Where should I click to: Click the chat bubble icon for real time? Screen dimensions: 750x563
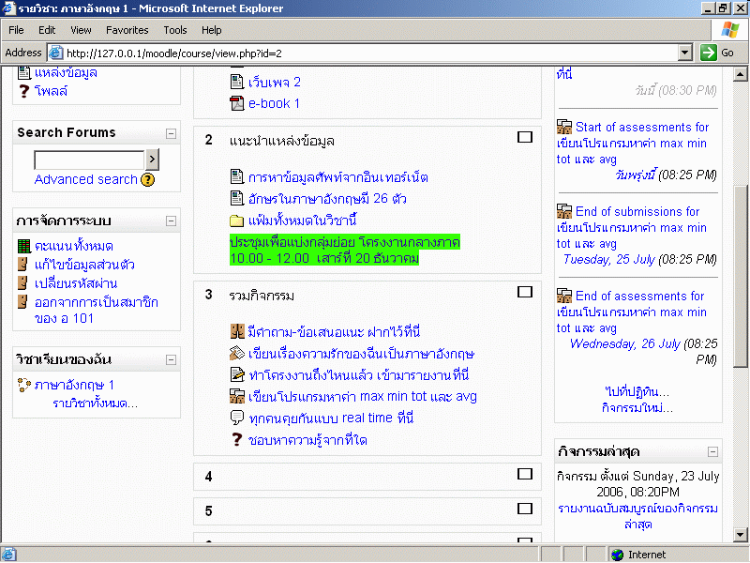pos(237,418)
